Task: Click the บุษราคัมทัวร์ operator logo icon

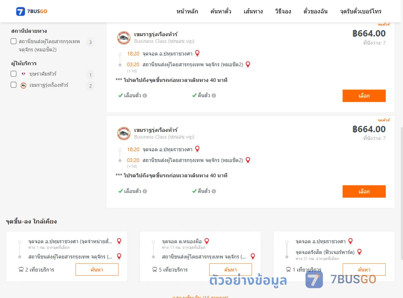Action: click(x=24, y=74)
